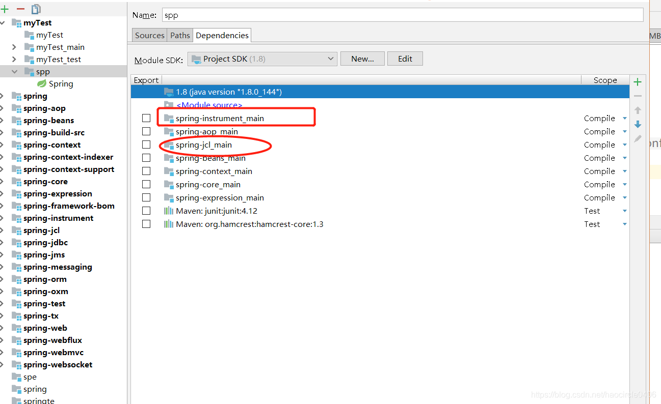
Task: Change scope of spring-context_main
Action: pyautogui.click(x=625, y=171)
